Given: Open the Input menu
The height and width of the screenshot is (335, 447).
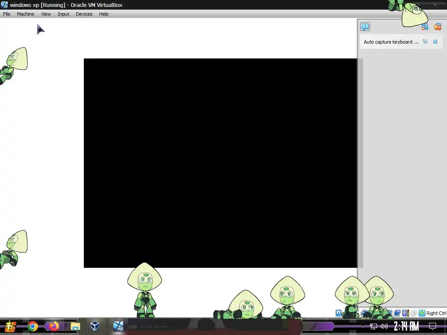Looking at the screenshot, I should pos(63,14).
